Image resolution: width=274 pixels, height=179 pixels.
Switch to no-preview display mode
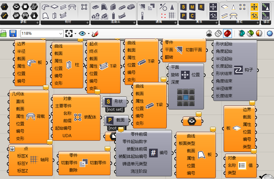tap(209, 33)
